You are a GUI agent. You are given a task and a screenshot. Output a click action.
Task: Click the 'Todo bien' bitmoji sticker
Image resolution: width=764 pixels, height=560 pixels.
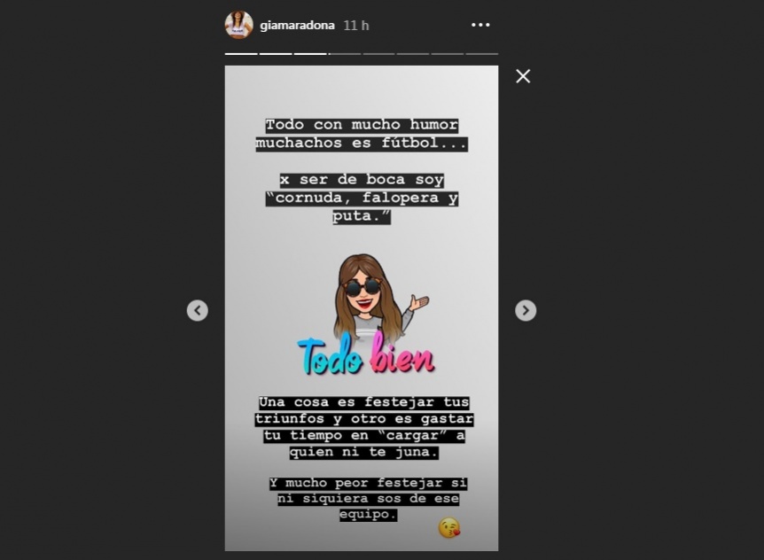tap(366, 315)
